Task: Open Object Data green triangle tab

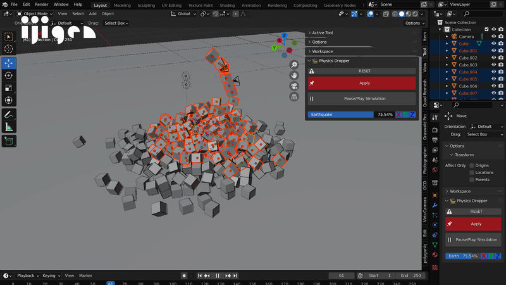Action: pyautogui.click(x=435, y=244)
